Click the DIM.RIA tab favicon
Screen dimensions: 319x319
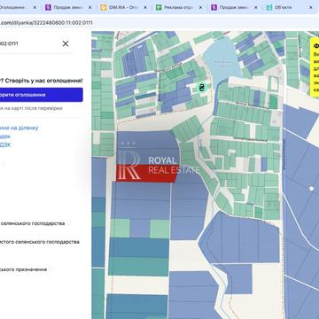(x=104, y=8)
